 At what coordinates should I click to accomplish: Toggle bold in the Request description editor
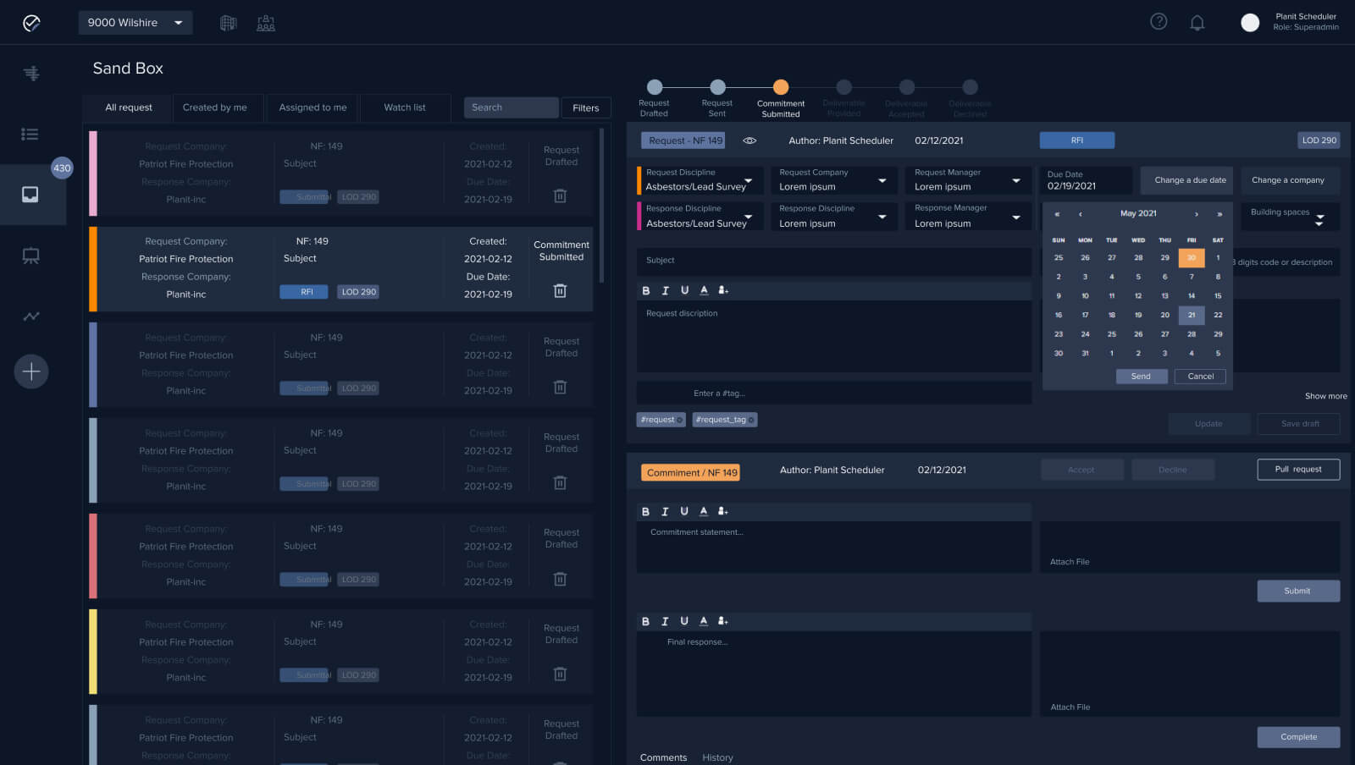point(646,290)
